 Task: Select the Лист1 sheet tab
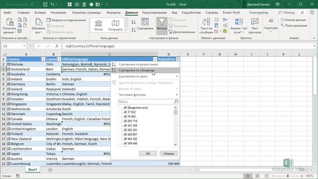point(32,170)
